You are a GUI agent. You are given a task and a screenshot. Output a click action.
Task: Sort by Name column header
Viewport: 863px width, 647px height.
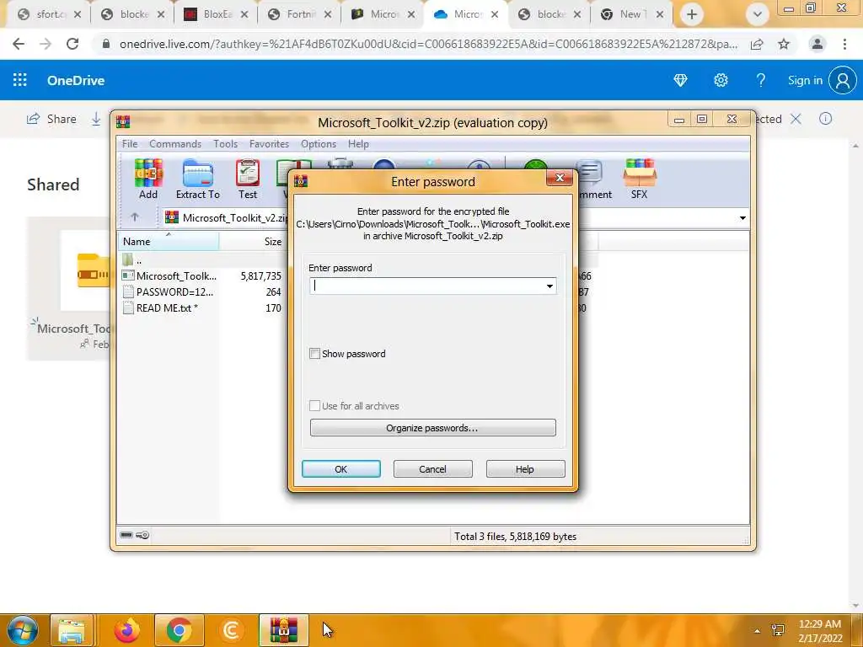(x=169, y=241)
